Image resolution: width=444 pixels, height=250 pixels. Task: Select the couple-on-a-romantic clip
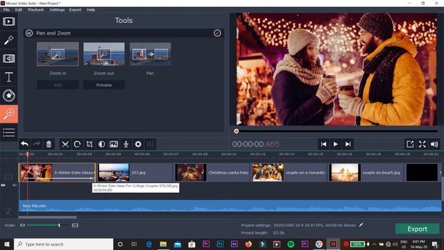click(289, 172)
